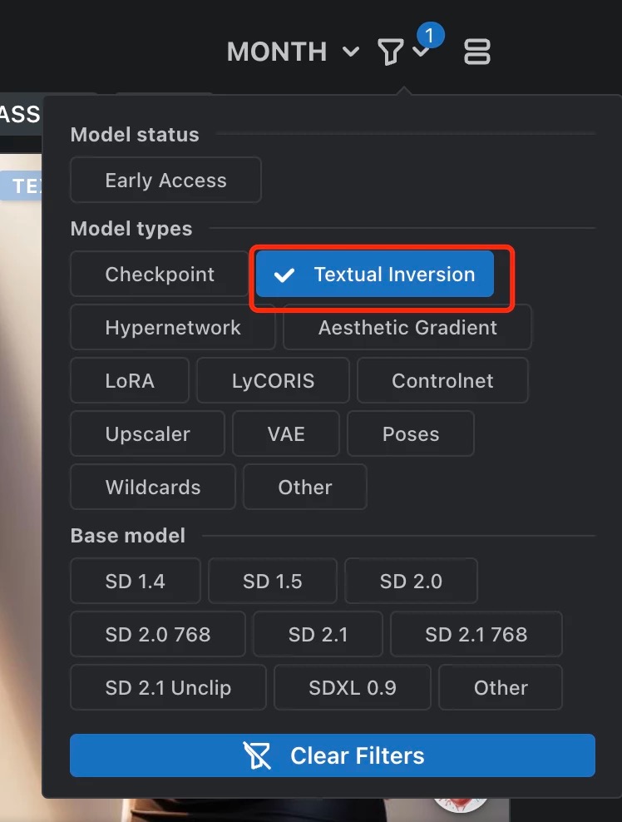Select the Upscaler filter chip
This screenshot has width=622, height=822.
pyautogui.click(x=147, y=434)
